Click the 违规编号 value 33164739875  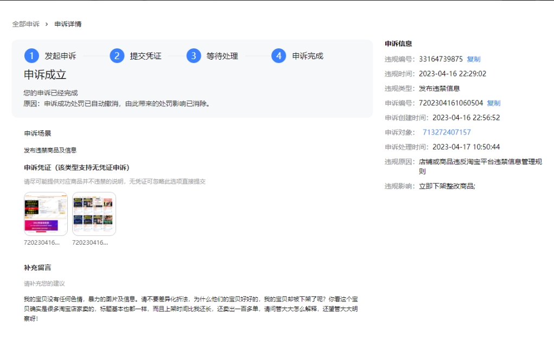[x=441, y=59]
